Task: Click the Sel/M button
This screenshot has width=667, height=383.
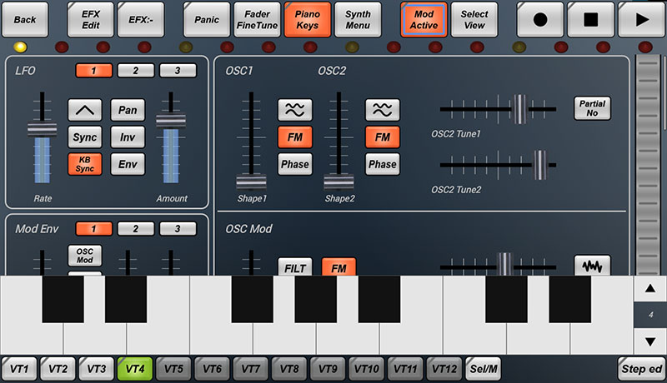Action: point(484,369)
